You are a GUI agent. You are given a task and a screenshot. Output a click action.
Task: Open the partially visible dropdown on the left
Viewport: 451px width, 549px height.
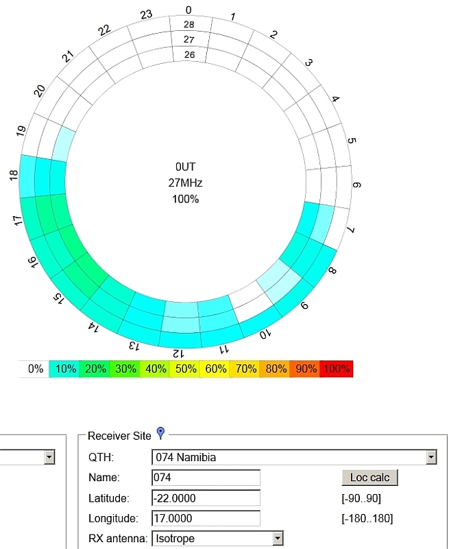click(48, 458)
